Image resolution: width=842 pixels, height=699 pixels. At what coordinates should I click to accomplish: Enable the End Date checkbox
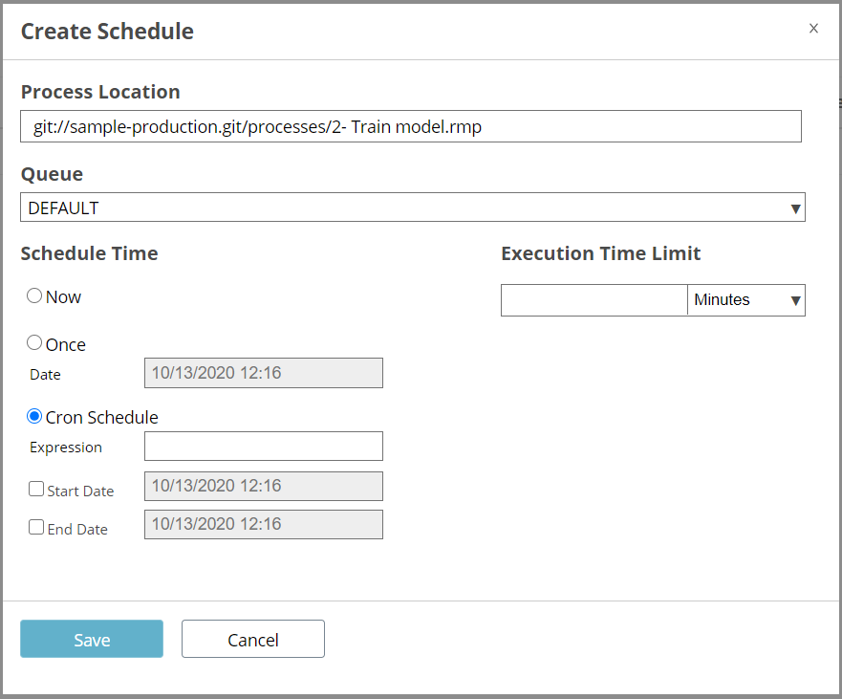[36, 527]
